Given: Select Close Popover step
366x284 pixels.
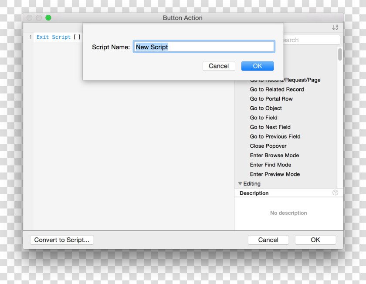Looking at the screenshot, I should click(x=268, y=146).
